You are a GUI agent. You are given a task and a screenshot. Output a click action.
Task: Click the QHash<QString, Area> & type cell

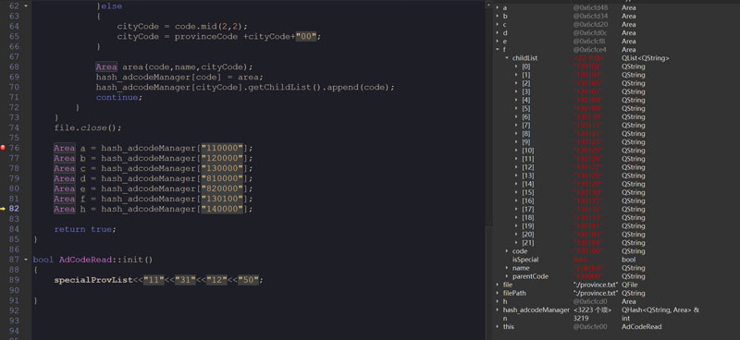[660, 310]
